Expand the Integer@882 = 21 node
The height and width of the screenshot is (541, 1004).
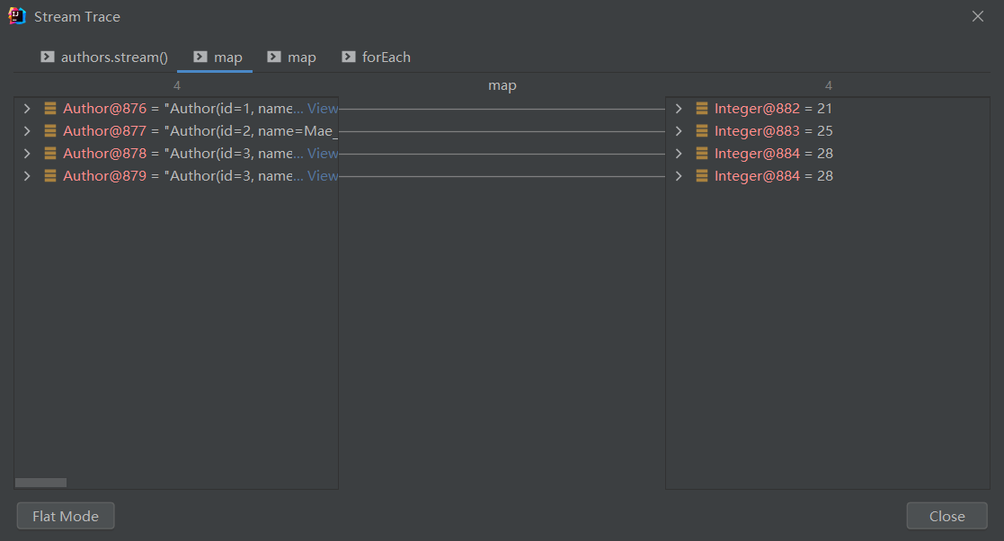coord(679,109)
